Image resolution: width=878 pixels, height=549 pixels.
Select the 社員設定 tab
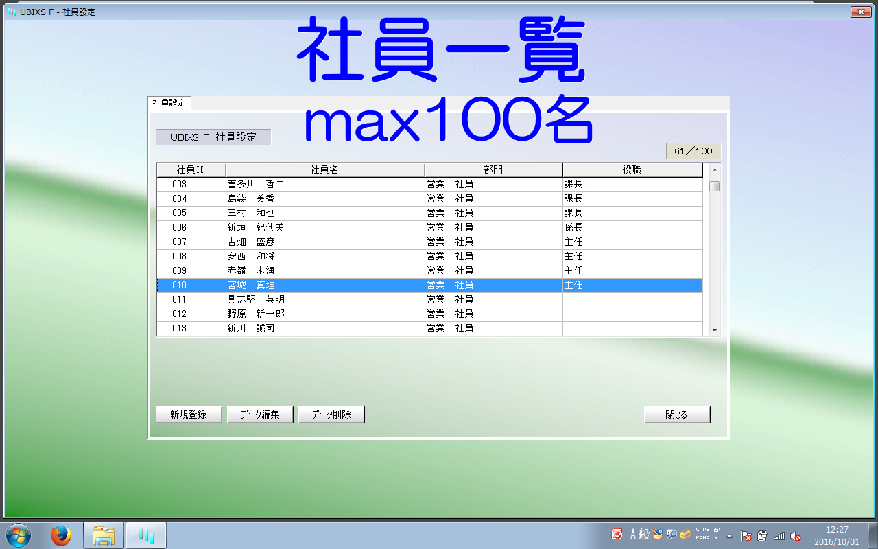[169, 103]
